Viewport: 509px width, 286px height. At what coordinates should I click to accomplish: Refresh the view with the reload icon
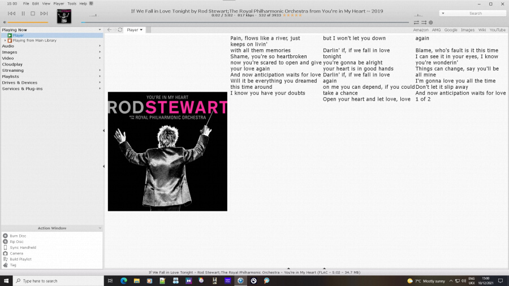pos(120,30)
